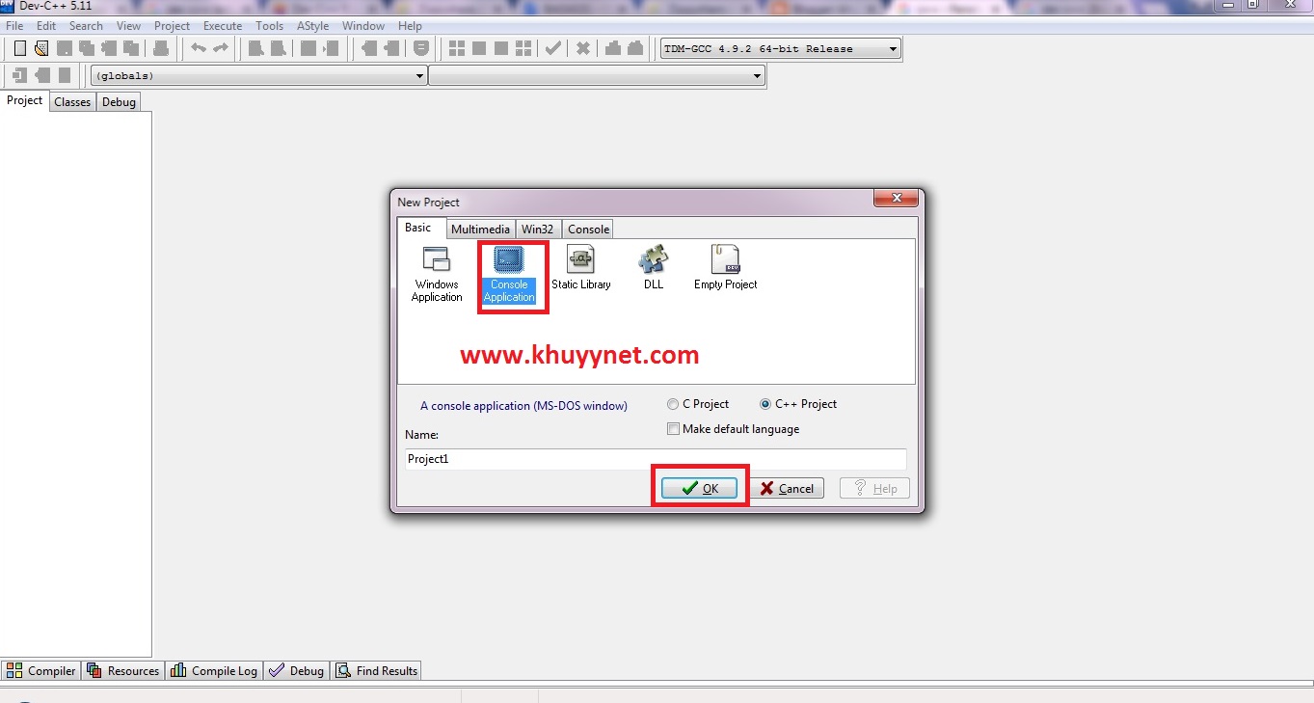Confirm the dialog with OK button
Image resolution: width=1314 pixels, height=703 pixels.
pos(700,488)
